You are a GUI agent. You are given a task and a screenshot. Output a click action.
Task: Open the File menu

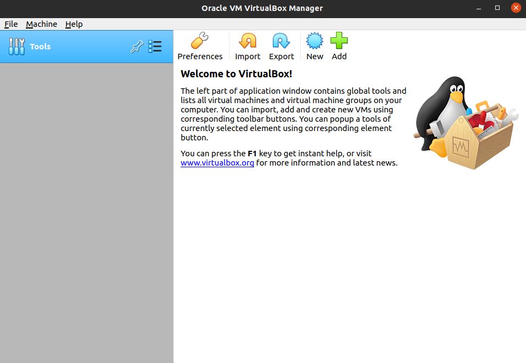pyautogui.click(x=11, y=24)
